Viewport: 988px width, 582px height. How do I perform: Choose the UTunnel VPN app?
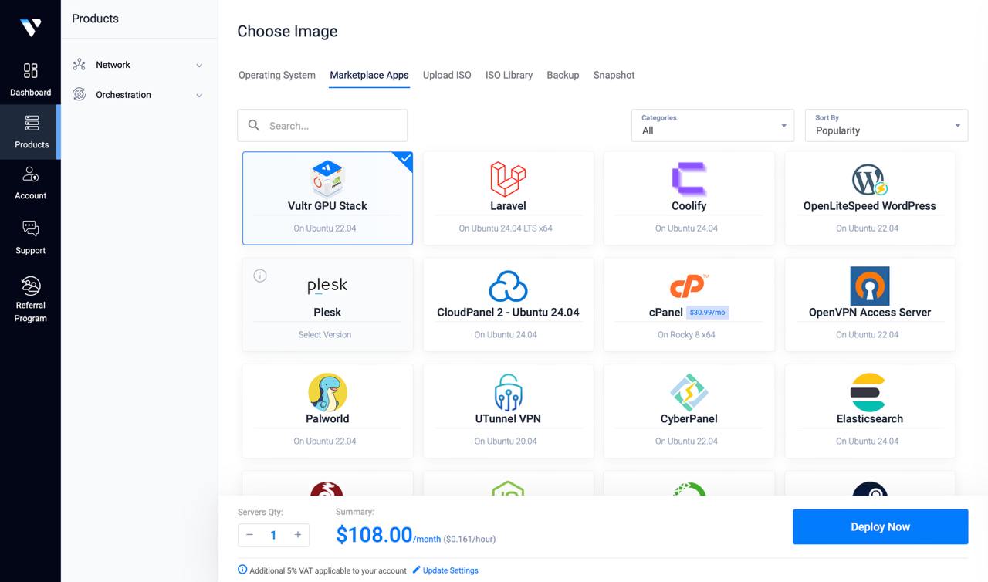pos(508,411)
